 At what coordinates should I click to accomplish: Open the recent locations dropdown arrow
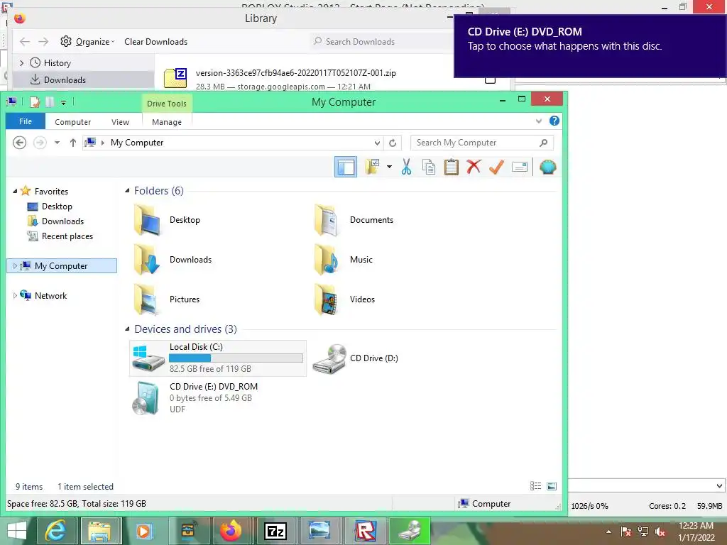tap(57, 143)
